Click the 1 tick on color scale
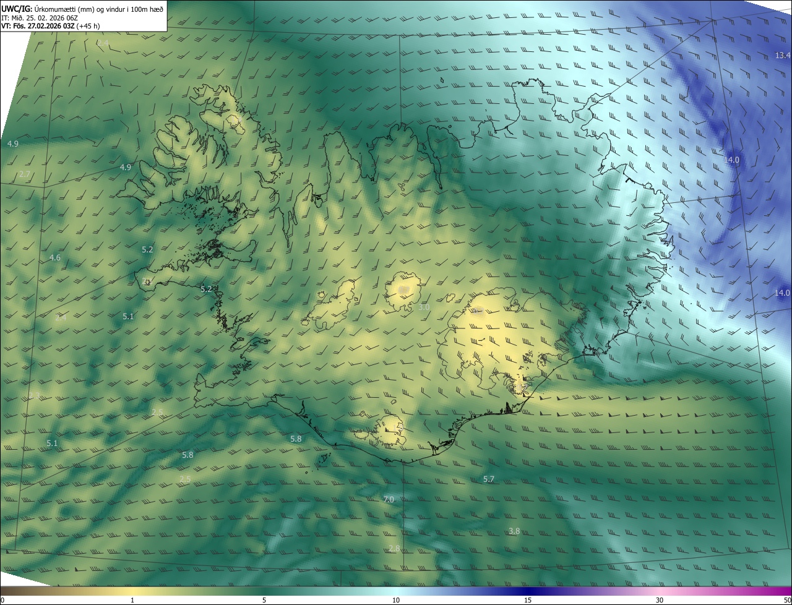Viewport: 792px width, 605px height. [x=132, y=601]
